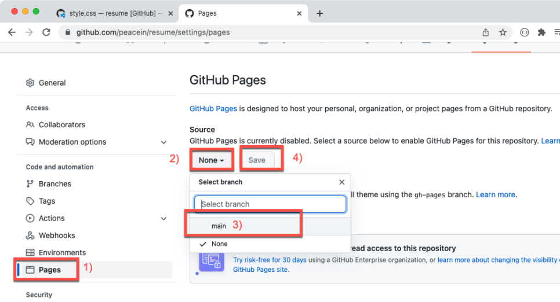Click the Actions play-circle icon
Image resolution: width=560 pixels, height=302 pixels.
pyautogui.click(x=30, y=218)
